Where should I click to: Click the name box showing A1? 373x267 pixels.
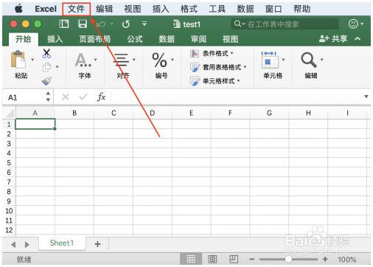[x=24, y=97]
